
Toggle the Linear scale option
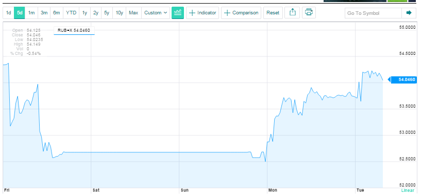[x=408, y=190]
